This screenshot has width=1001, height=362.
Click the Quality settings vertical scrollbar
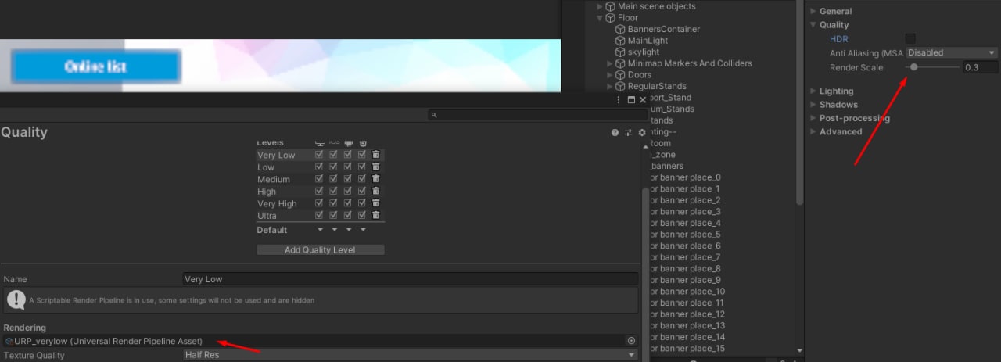pyautogui.click(x=645, y=274)
